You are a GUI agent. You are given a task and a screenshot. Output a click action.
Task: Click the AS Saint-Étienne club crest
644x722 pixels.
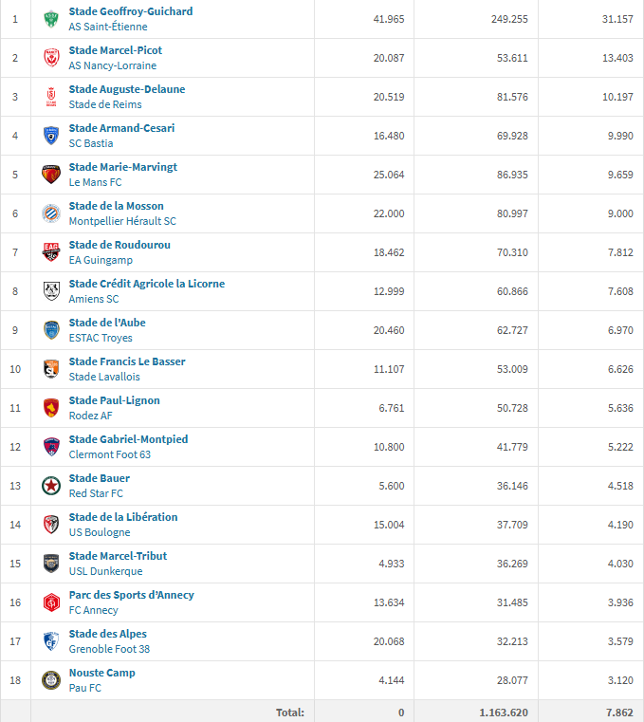coord(51,19)
